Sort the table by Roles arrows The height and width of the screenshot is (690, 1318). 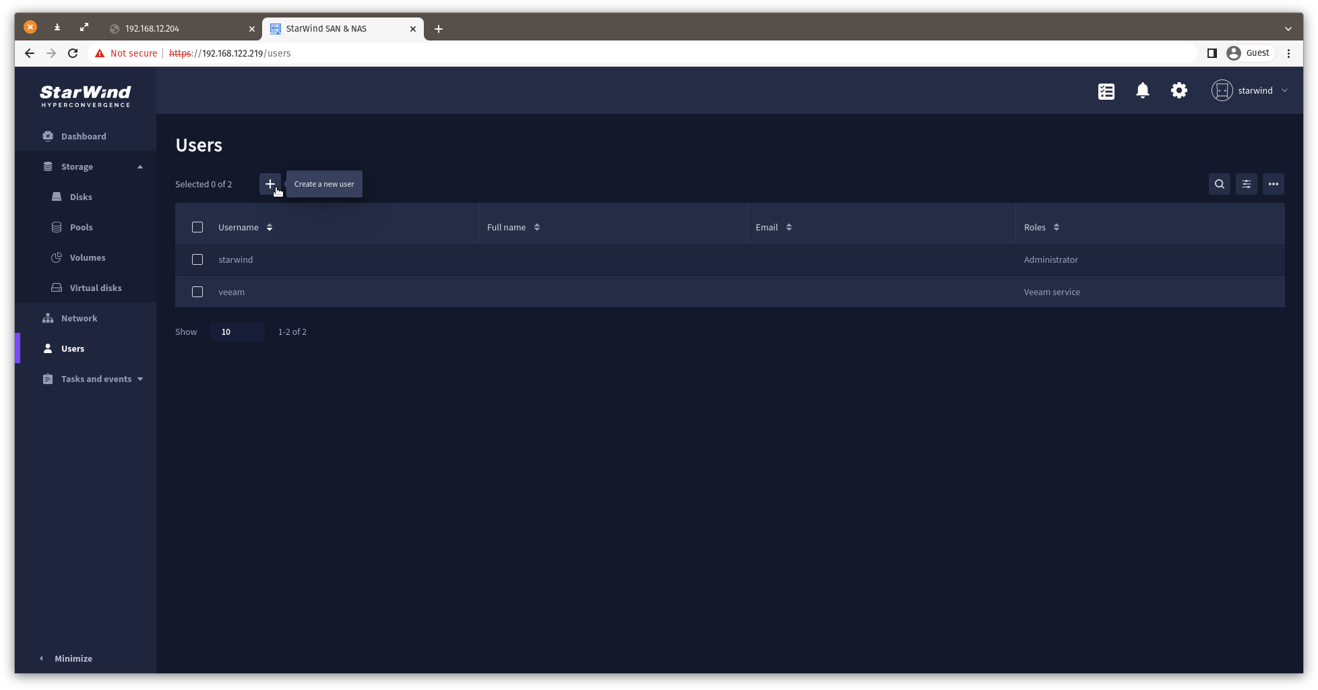click(1057, 227)
